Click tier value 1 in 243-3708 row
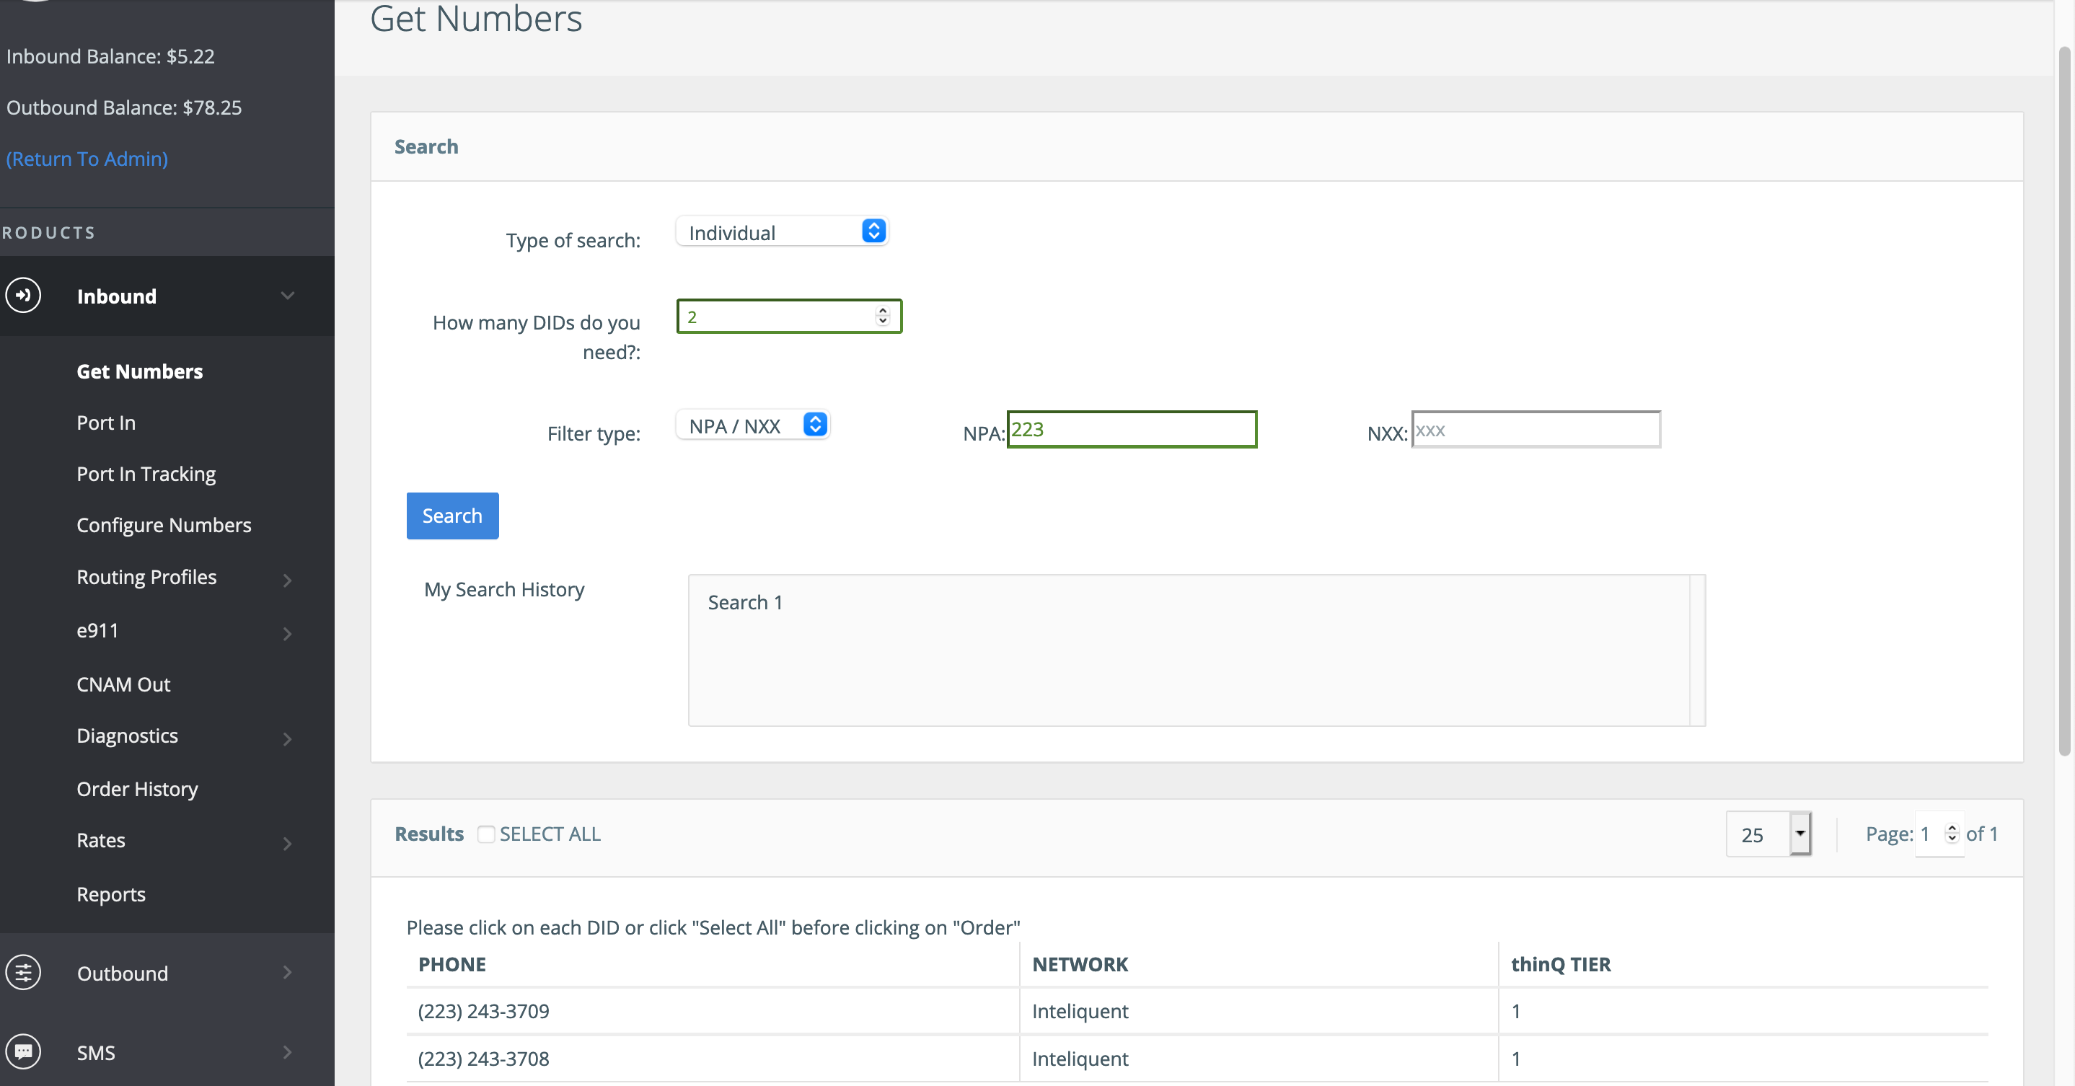 1516,1059
